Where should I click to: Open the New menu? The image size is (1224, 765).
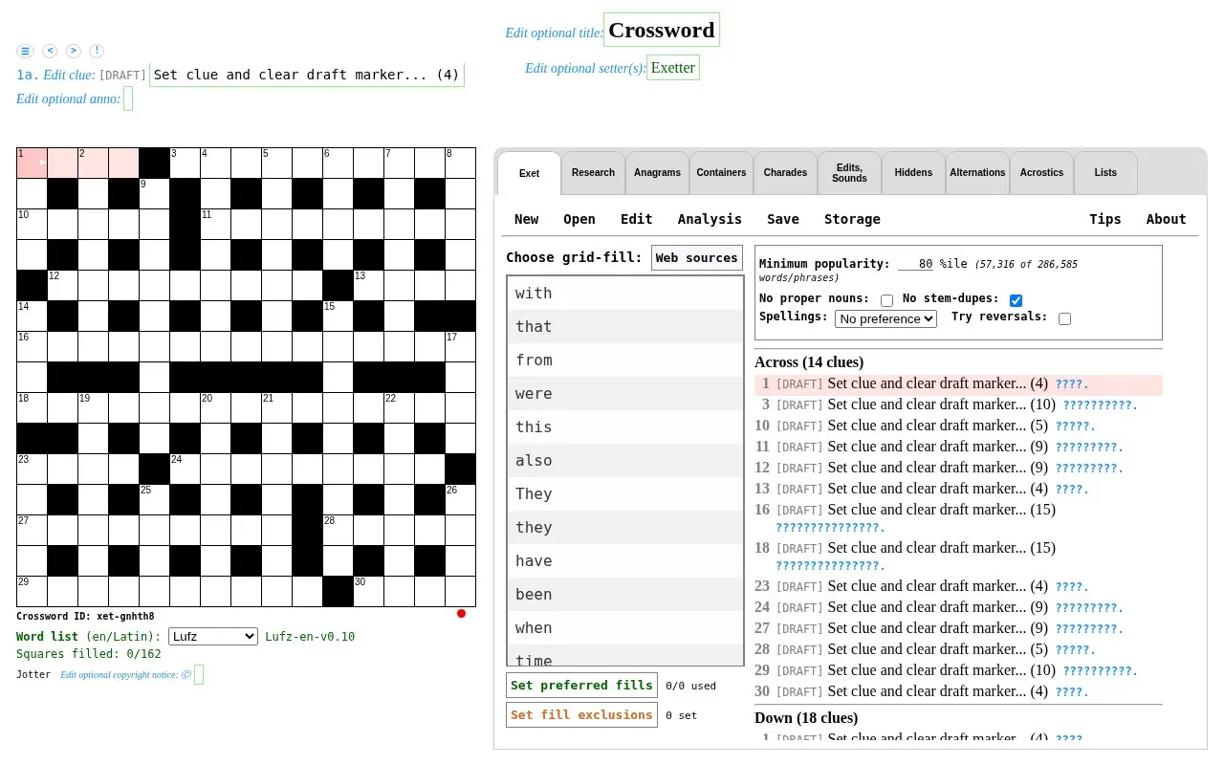526,219
